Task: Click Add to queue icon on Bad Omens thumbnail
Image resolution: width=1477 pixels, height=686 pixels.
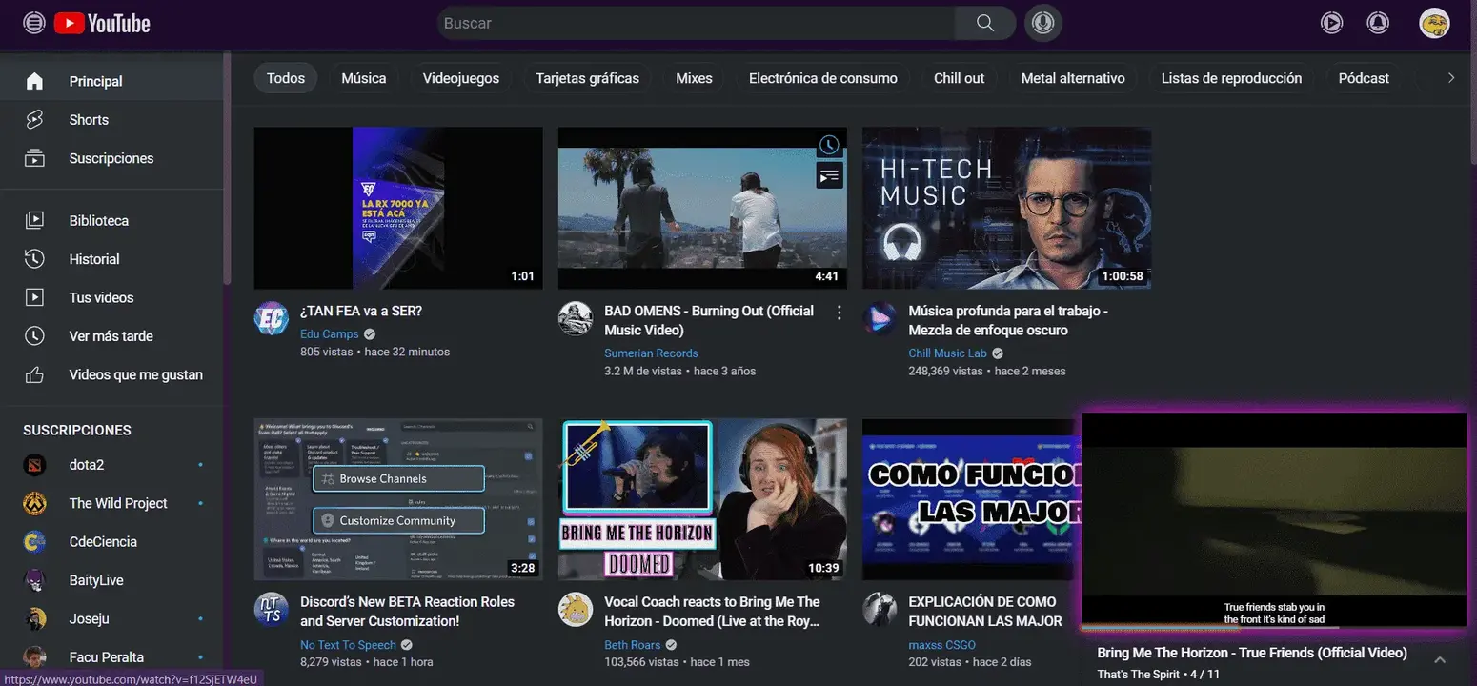Action: 829,175
